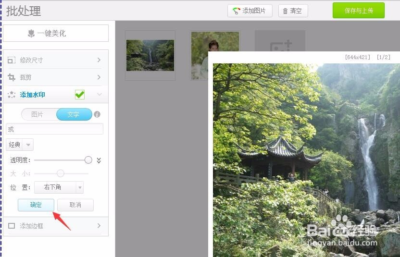Click the 确定 button
400x257 pixels.
coord(36,205)
